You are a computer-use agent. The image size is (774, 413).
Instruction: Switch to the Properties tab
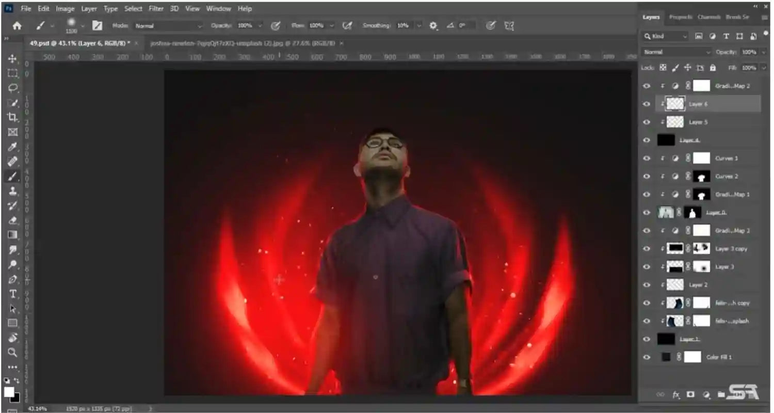click(681, 17)
